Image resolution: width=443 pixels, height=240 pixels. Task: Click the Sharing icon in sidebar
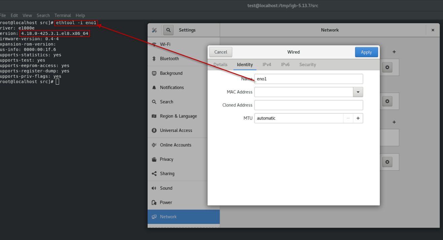coord(154,174)
